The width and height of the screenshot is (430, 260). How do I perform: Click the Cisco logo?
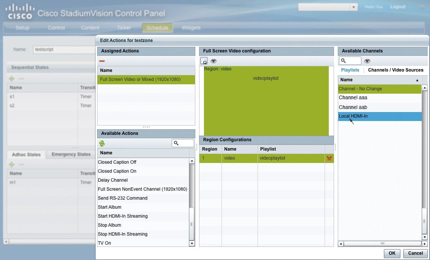click(x=20, y=12)
